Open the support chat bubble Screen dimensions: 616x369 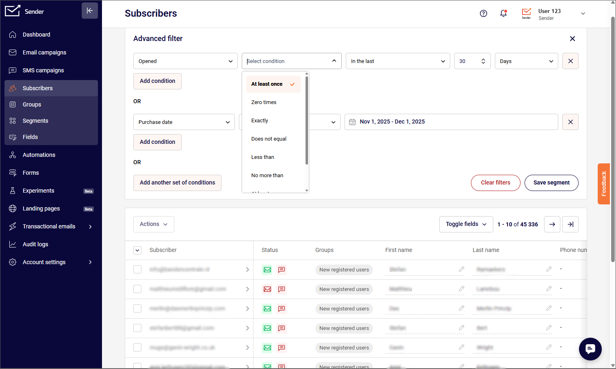[x=590, y=349]
